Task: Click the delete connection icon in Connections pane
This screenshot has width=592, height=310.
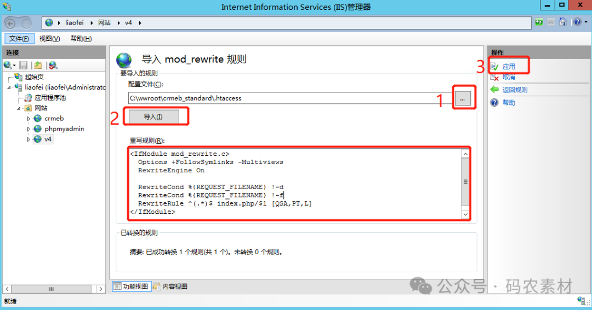Action: 53,66
